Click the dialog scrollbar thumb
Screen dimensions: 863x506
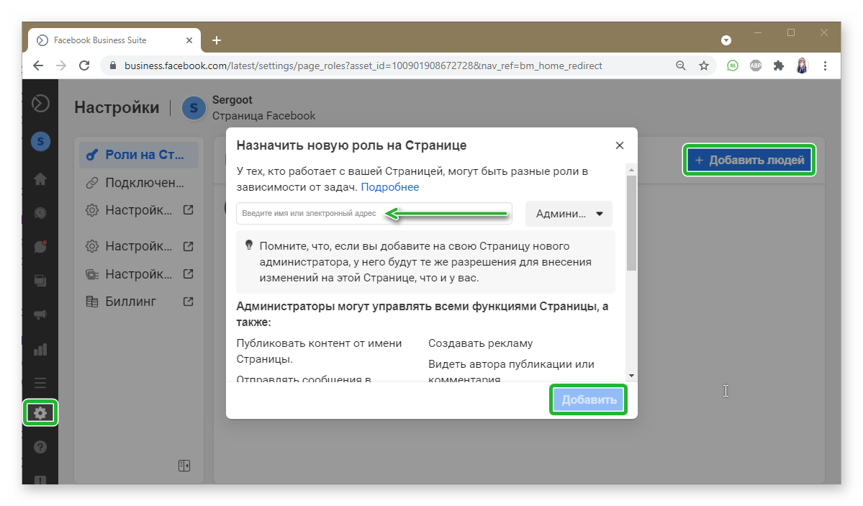631,223
